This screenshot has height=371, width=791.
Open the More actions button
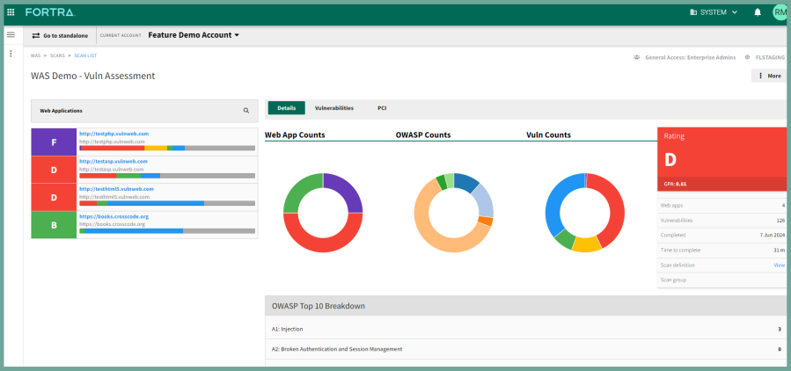point(769,76)
